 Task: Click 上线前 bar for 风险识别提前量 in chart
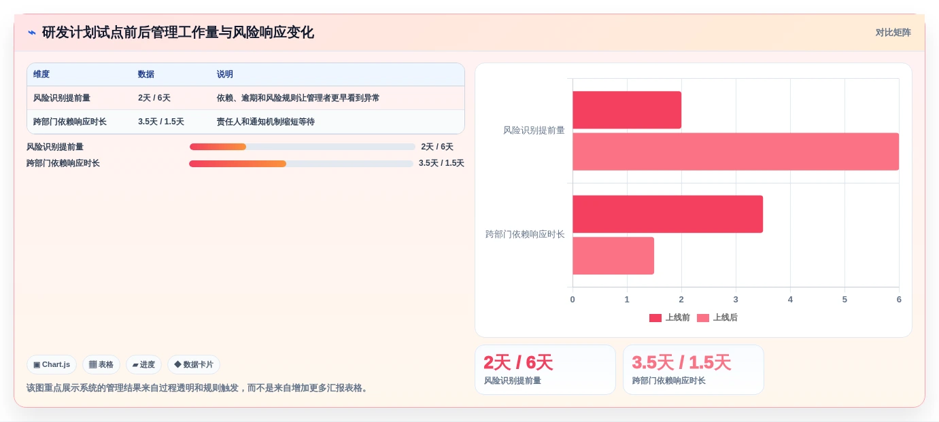pos(627,110)
